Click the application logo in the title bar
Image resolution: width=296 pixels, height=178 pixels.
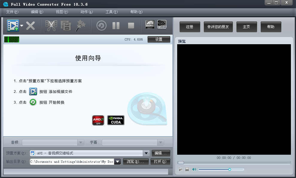tap(6, 4)
